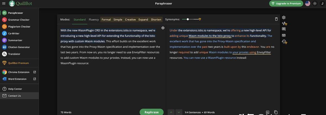This screenshot has height=115, width=326.
Task: Switch to the Fluency mode
Action: click(x=94, y=20)
